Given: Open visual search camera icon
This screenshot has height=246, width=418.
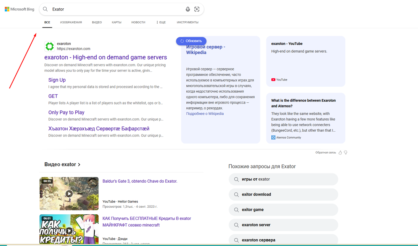Looking at the screenshot, I should (197, 9).
